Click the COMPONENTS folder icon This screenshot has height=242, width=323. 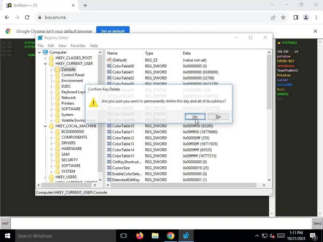pos(57,137)
